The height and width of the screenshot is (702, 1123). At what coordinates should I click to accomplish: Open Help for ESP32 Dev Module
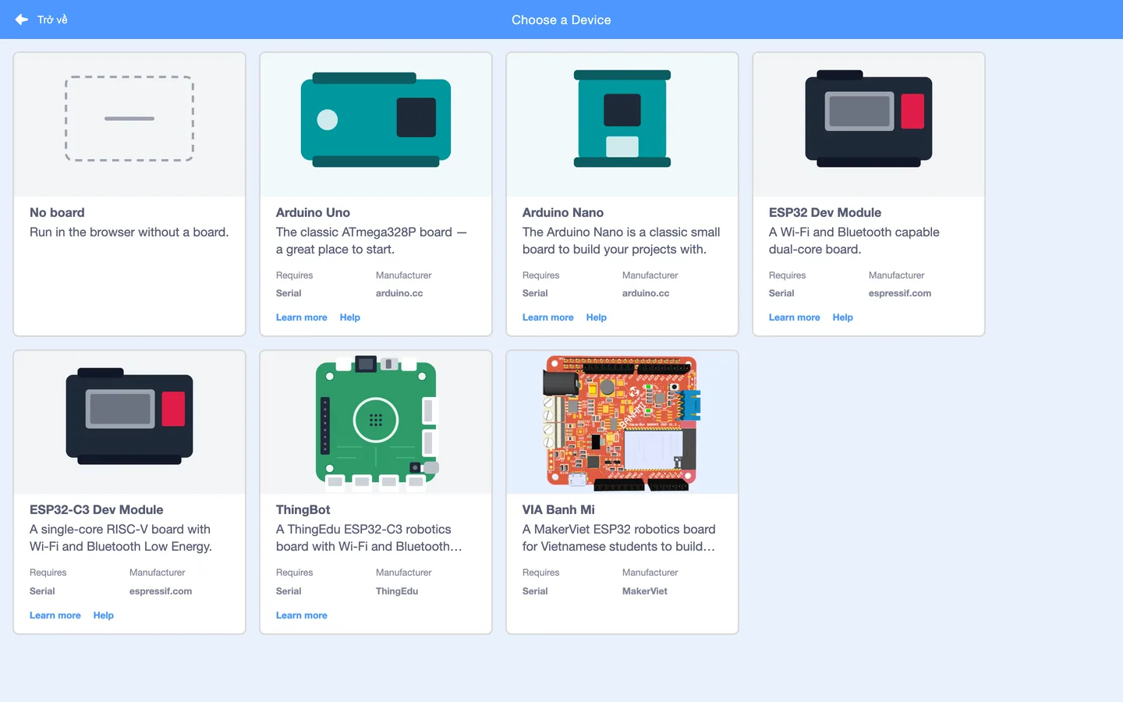pyautogui.click(x=843, y=317)
